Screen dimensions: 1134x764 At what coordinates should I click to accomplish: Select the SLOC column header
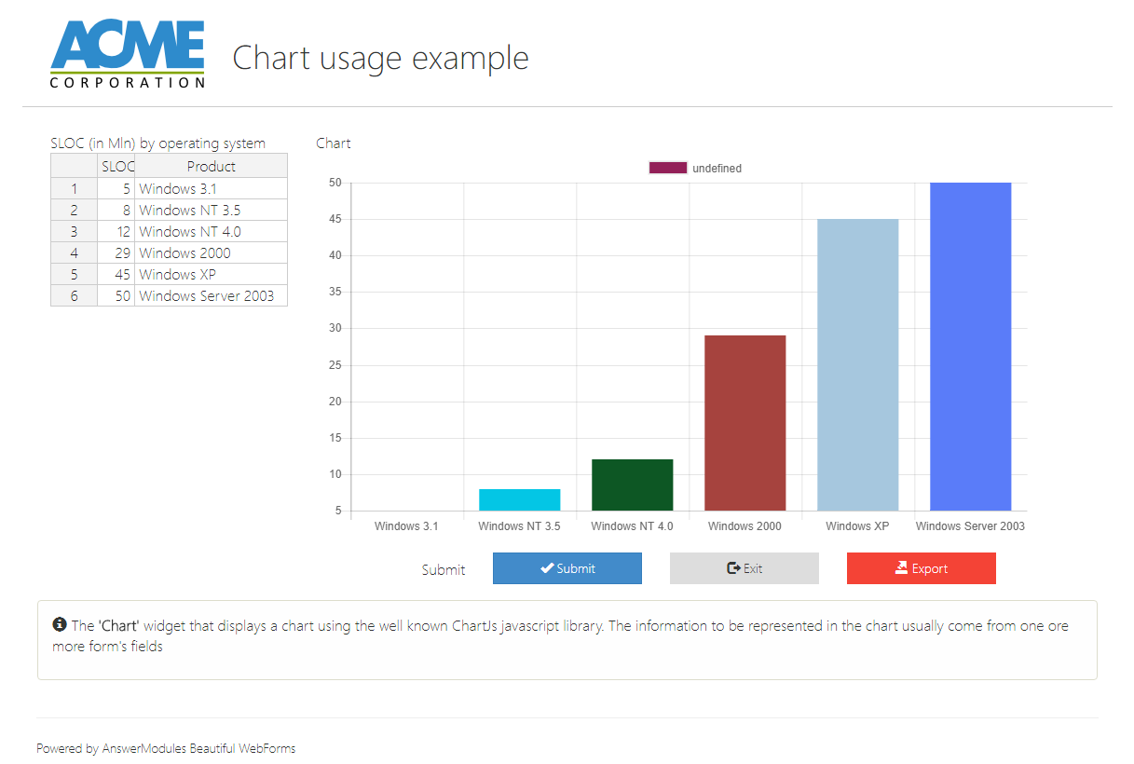pos(116,167)
